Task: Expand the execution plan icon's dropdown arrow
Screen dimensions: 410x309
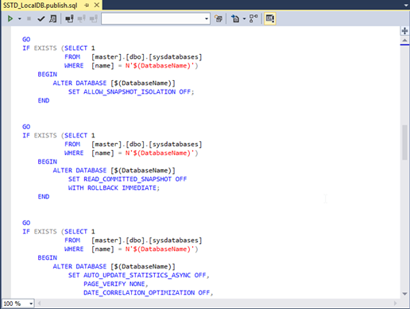Action: pos(244,19)
